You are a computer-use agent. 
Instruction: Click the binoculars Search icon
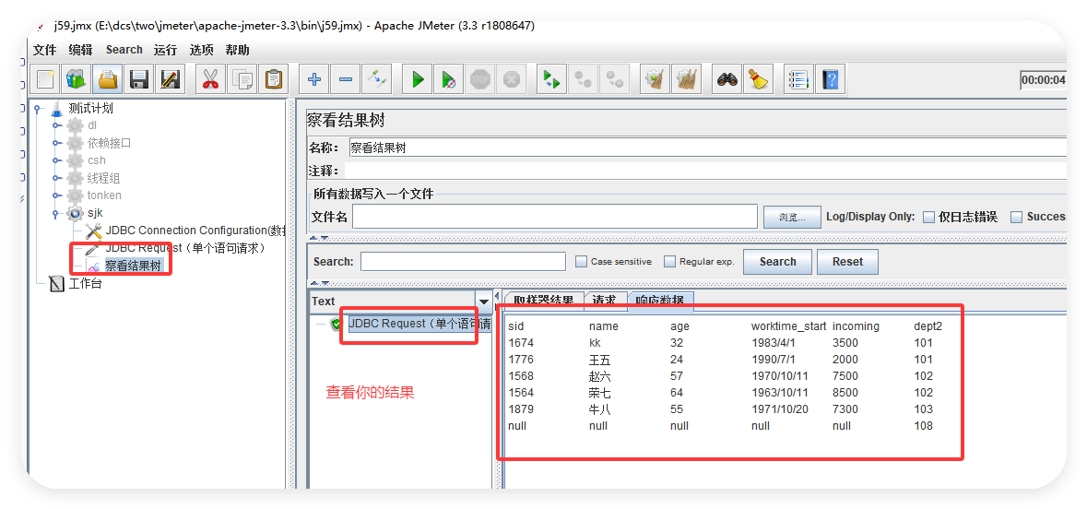click(x=727, y=79)
